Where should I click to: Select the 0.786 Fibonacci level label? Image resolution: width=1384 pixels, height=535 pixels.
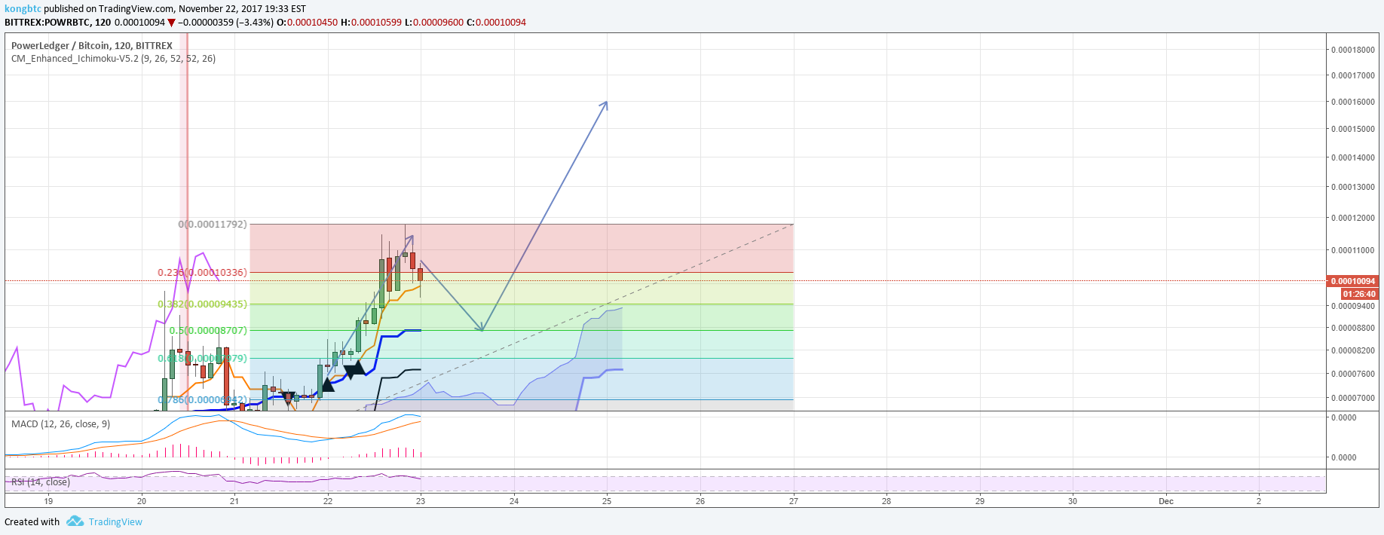(x=202, y=399)
